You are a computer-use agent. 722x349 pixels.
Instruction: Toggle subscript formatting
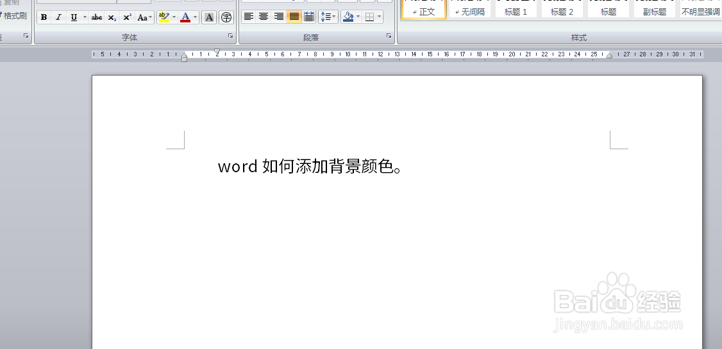pyautogui.click(x=112, y=17)
